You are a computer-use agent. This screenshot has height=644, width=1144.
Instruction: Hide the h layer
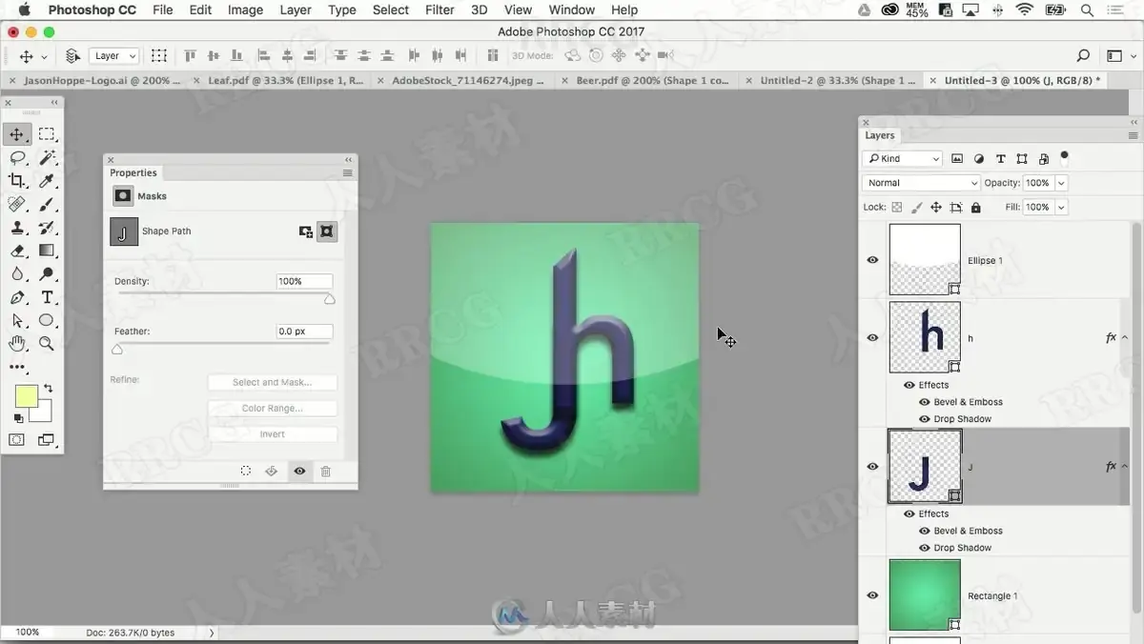point(872,337)
